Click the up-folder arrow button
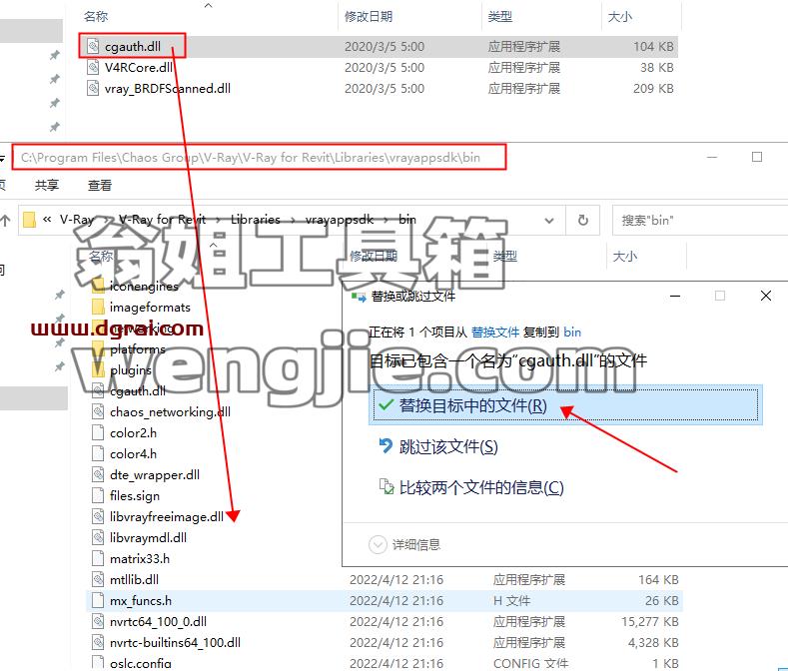 point(6,220)
